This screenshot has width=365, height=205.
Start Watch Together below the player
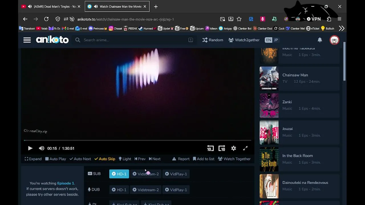point(234,159)
